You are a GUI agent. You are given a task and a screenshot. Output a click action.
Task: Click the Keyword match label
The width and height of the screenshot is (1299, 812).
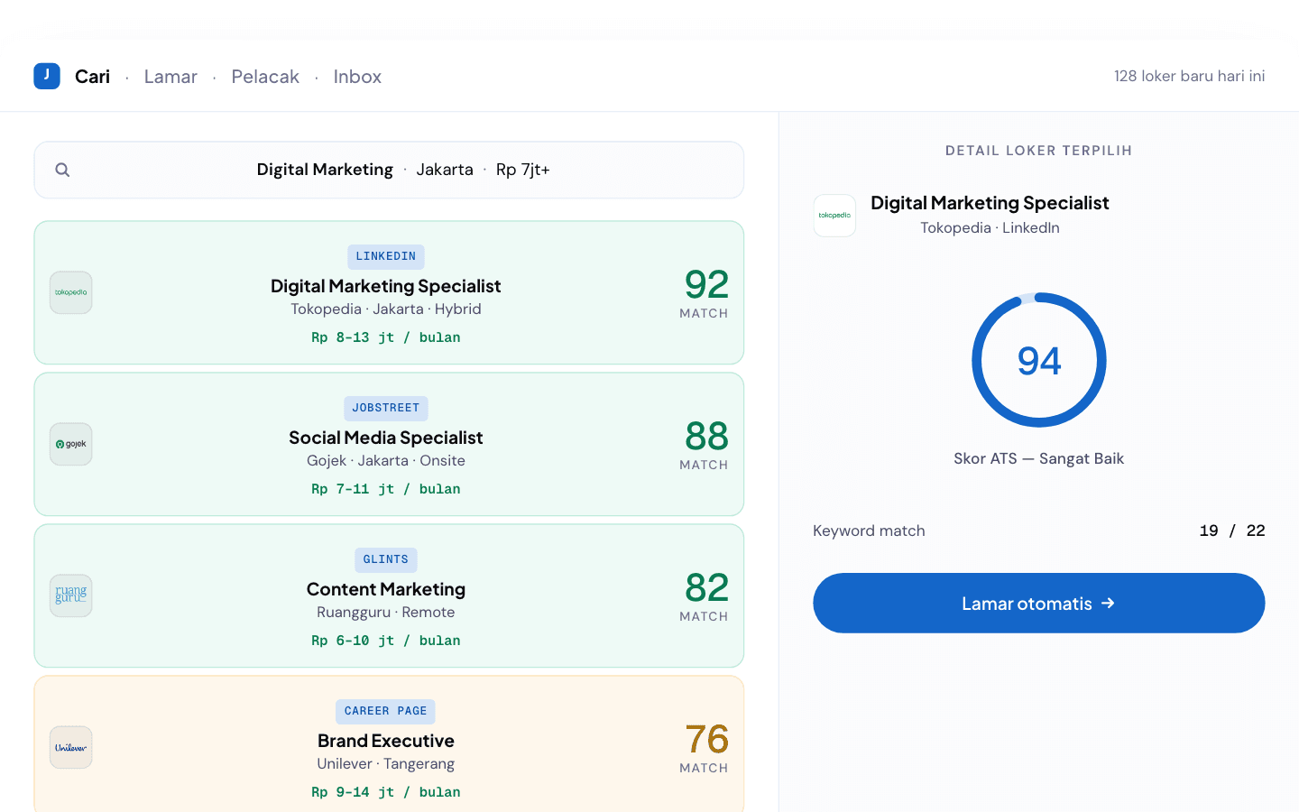point(869,531)
